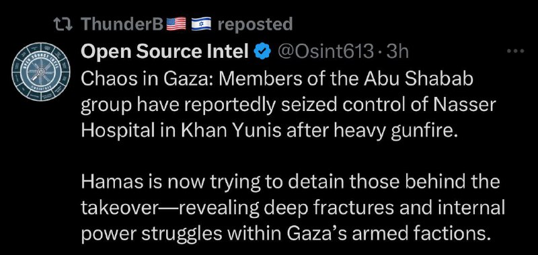The image size is (538, 255).
Task: Open the three-dot more options menu
Action: (516, 52)
